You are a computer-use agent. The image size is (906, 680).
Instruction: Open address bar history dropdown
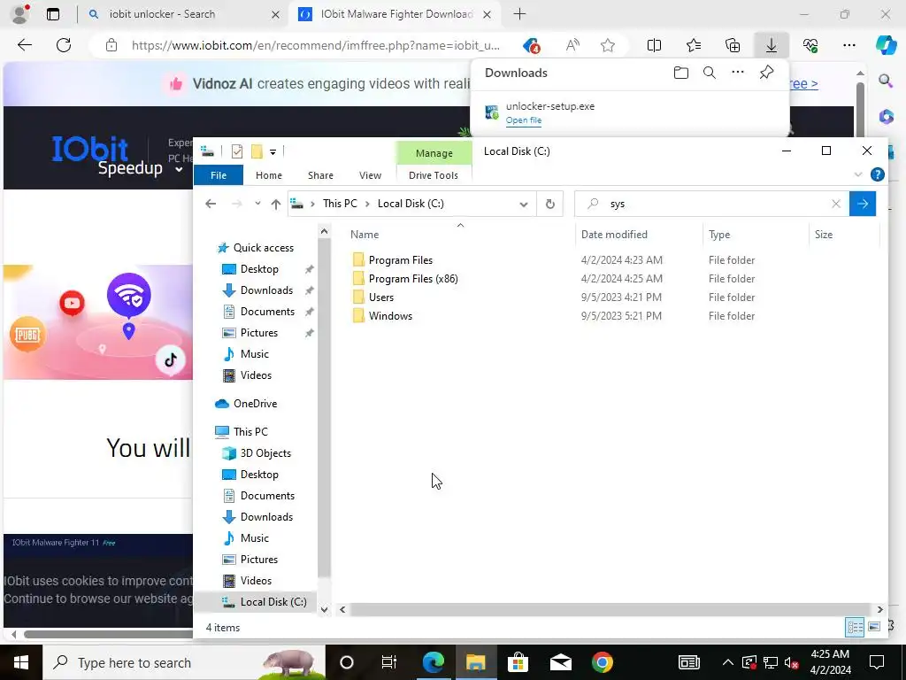click(x=524, y=205)
